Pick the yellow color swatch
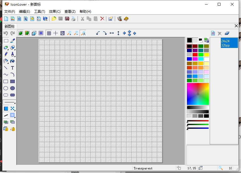241x173 pixels. 206,54
